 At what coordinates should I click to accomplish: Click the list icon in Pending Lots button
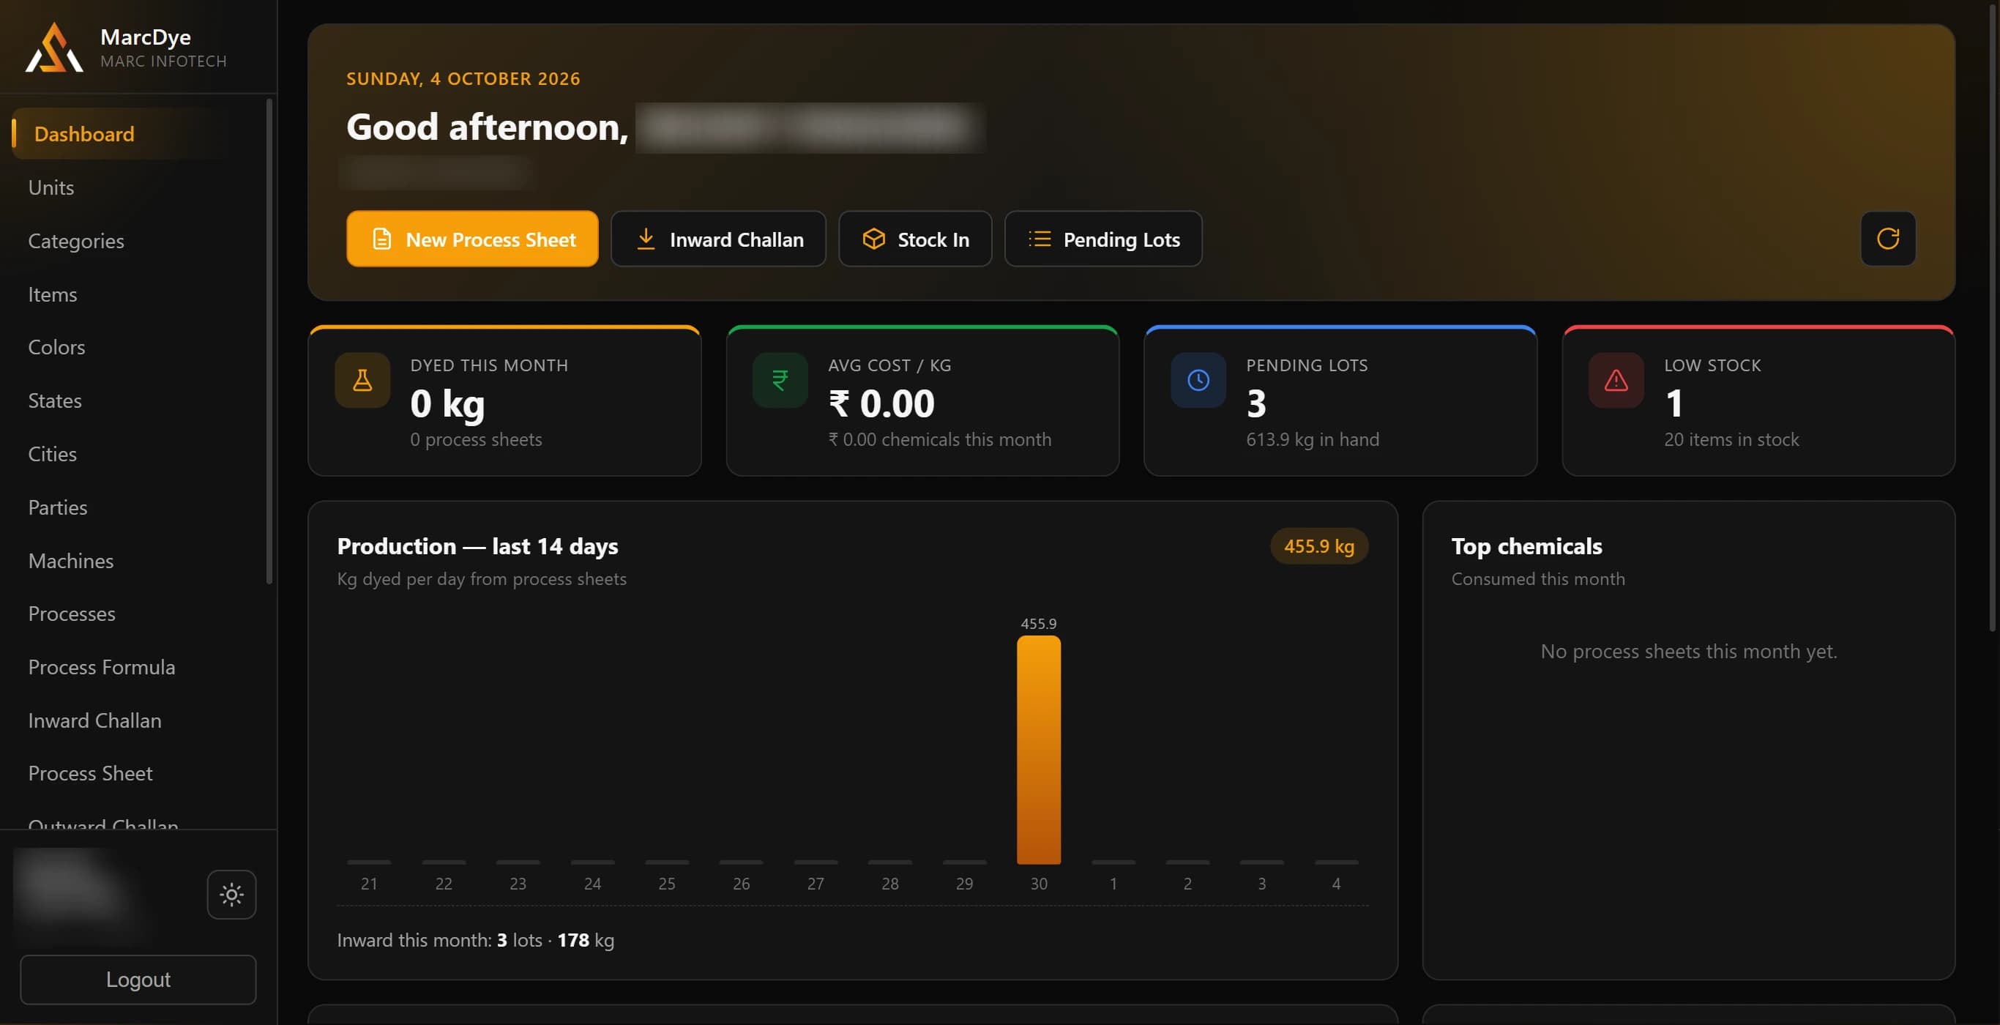tap(1040, 239)
